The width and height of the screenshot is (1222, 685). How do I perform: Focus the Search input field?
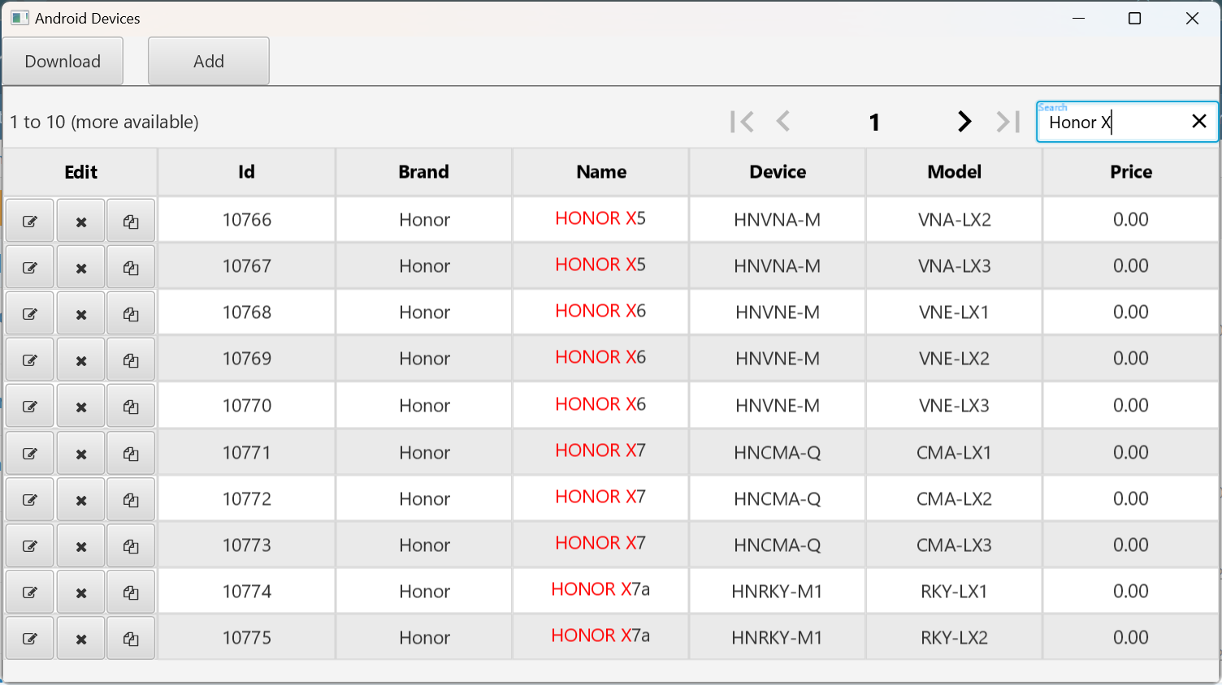pyautogui.click(x=1113, y=123)
